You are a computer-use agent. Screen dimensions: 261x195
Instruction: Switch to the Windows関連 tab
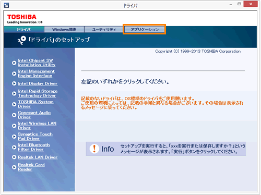[x=64, y=30]
